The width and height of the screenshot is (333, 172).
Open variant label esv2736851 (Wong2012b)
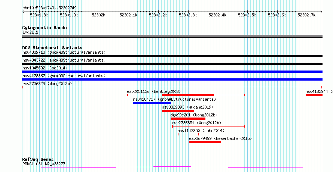point(196,123)
